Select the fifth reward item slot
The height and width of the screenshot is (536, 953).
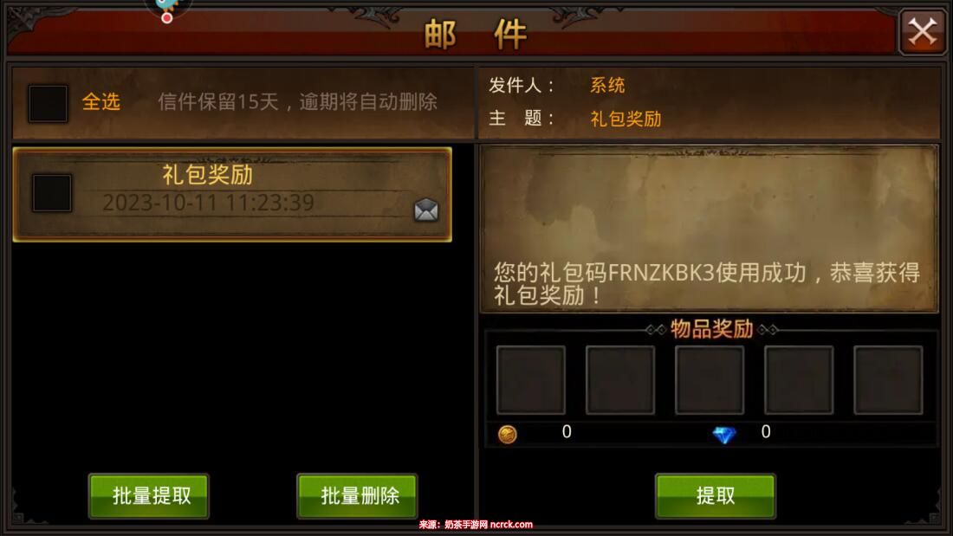(x=889, y=380)
